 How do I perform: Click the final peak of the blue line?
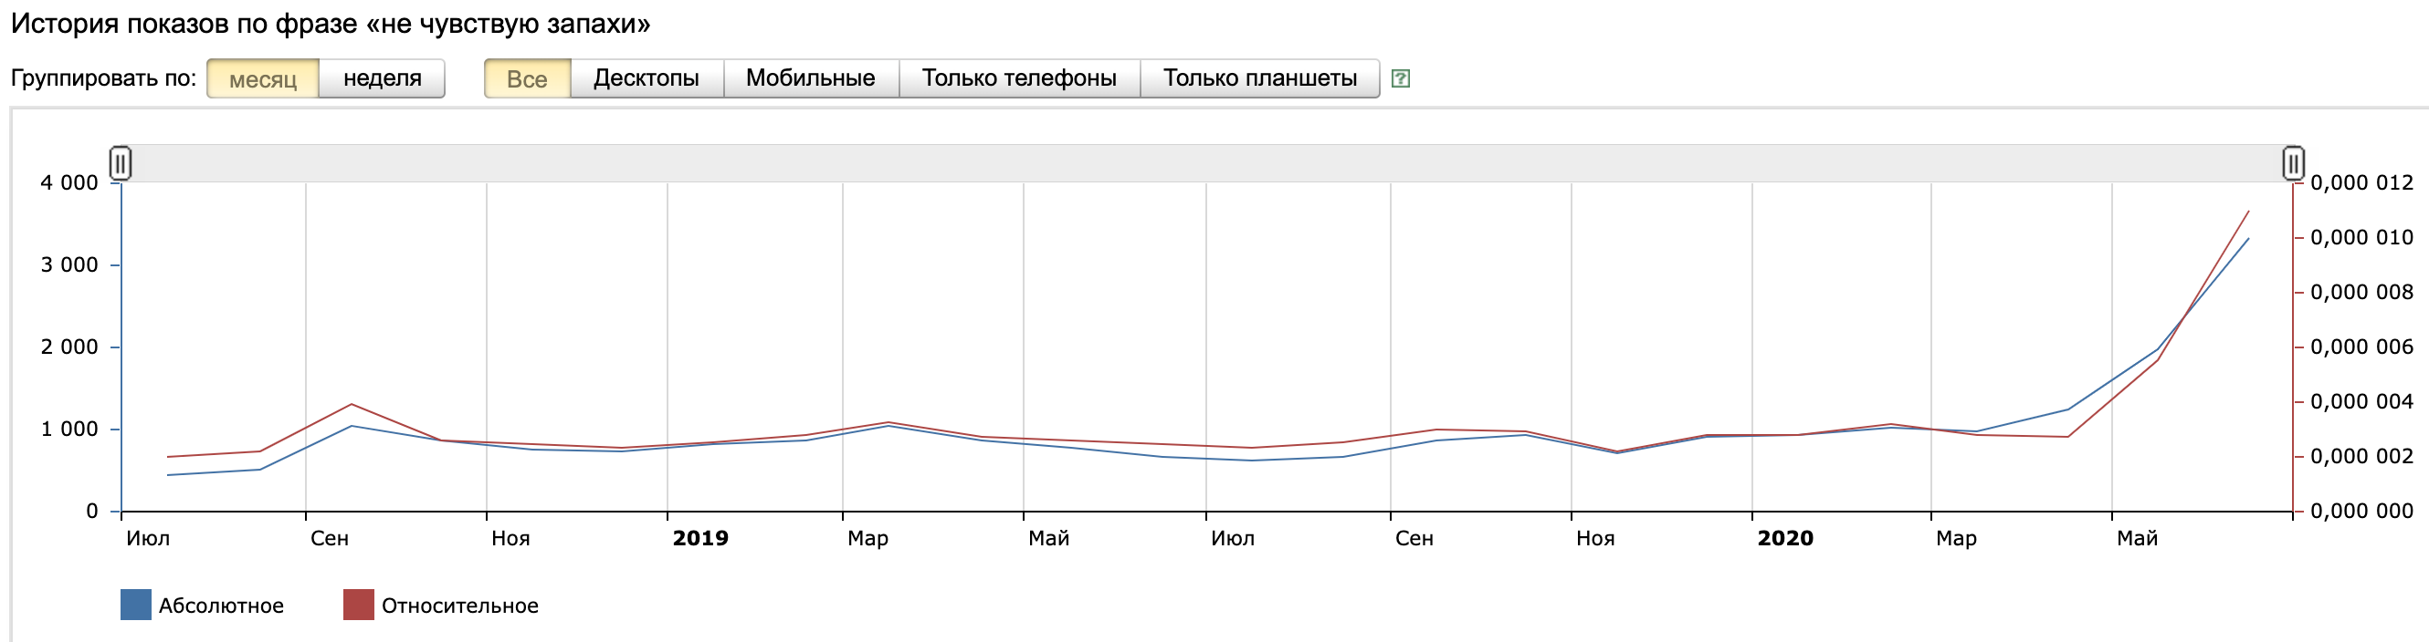pyautogui.click(x=2248, y=239)
